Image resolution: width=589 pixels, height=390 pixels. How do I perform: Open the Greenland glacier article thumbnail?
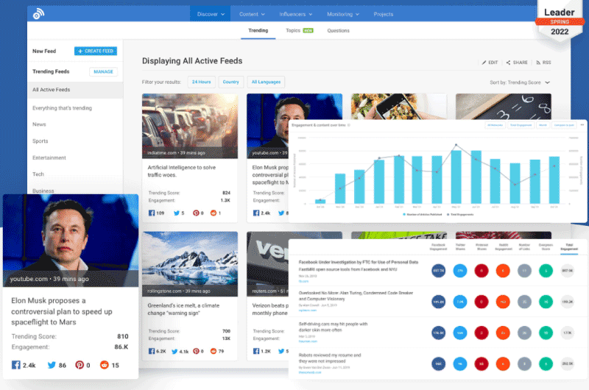(190, 264)
